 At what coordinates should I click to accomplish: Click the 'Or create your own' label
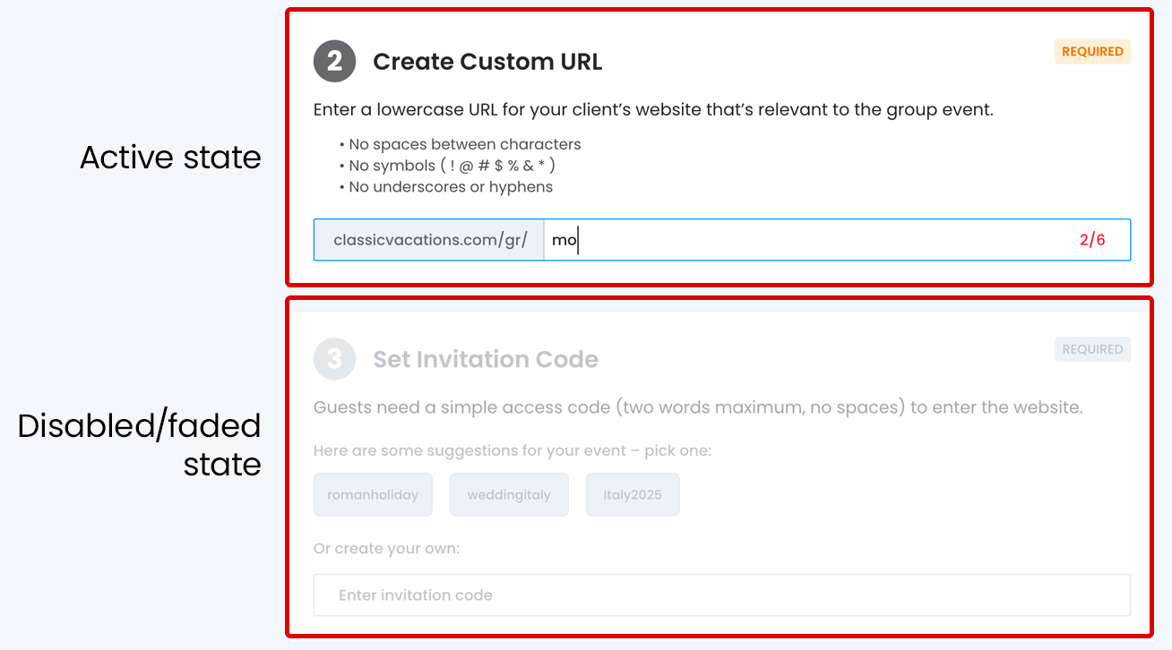386,548
